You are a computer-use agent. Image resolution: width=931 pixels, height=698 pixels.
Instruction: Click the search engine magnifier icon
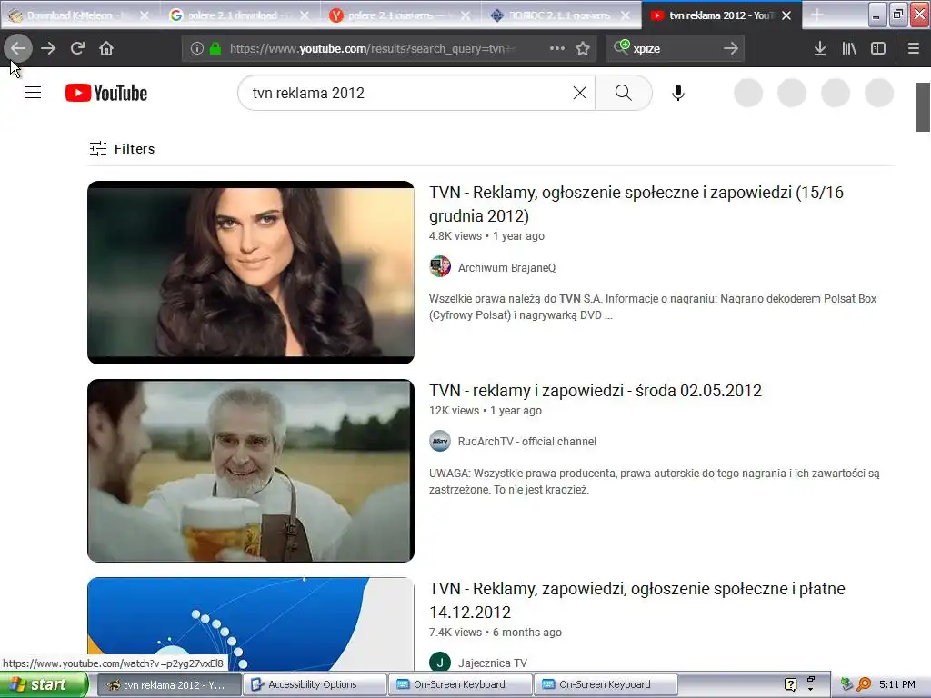click(621, 47)
